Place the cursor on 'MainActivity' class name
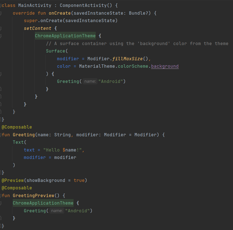 pyautogui.click(x=35, y=6)
